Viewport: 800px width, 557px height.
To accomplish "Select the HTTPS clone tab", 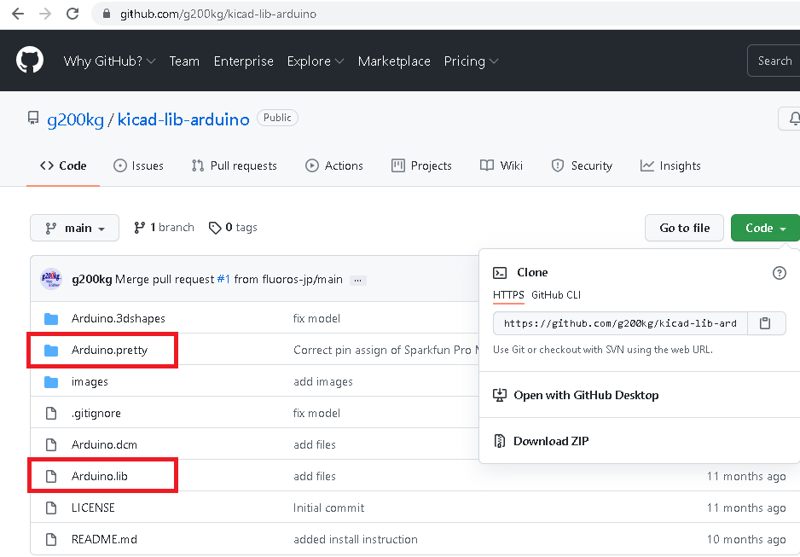I will (x=508, y=295).
